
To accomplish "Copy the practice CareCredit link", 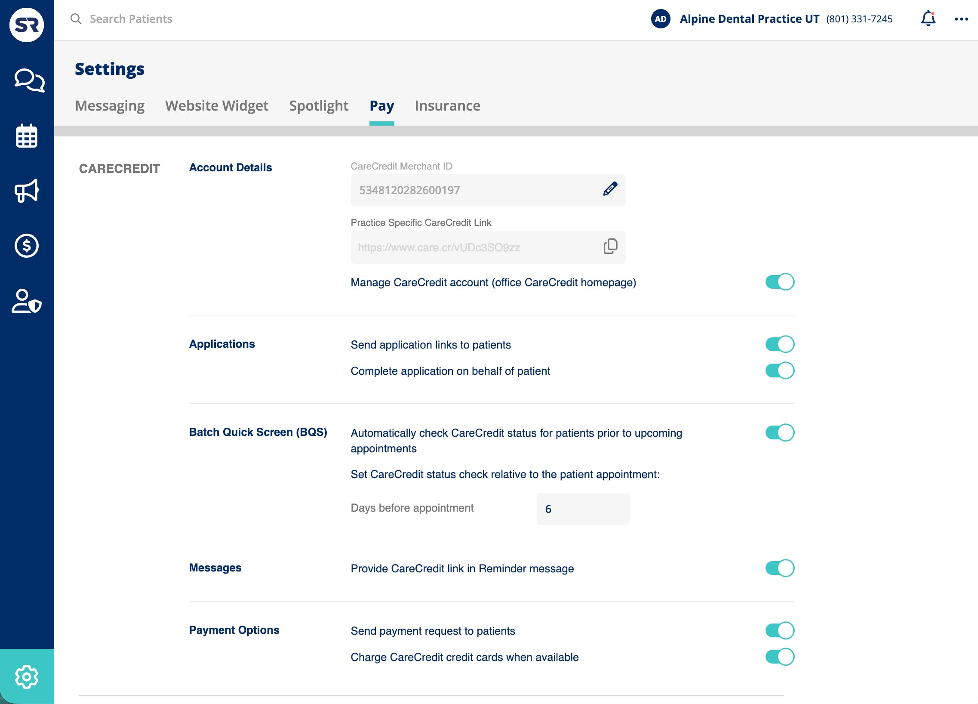I will pyautogui.click(x=610, y=246).
